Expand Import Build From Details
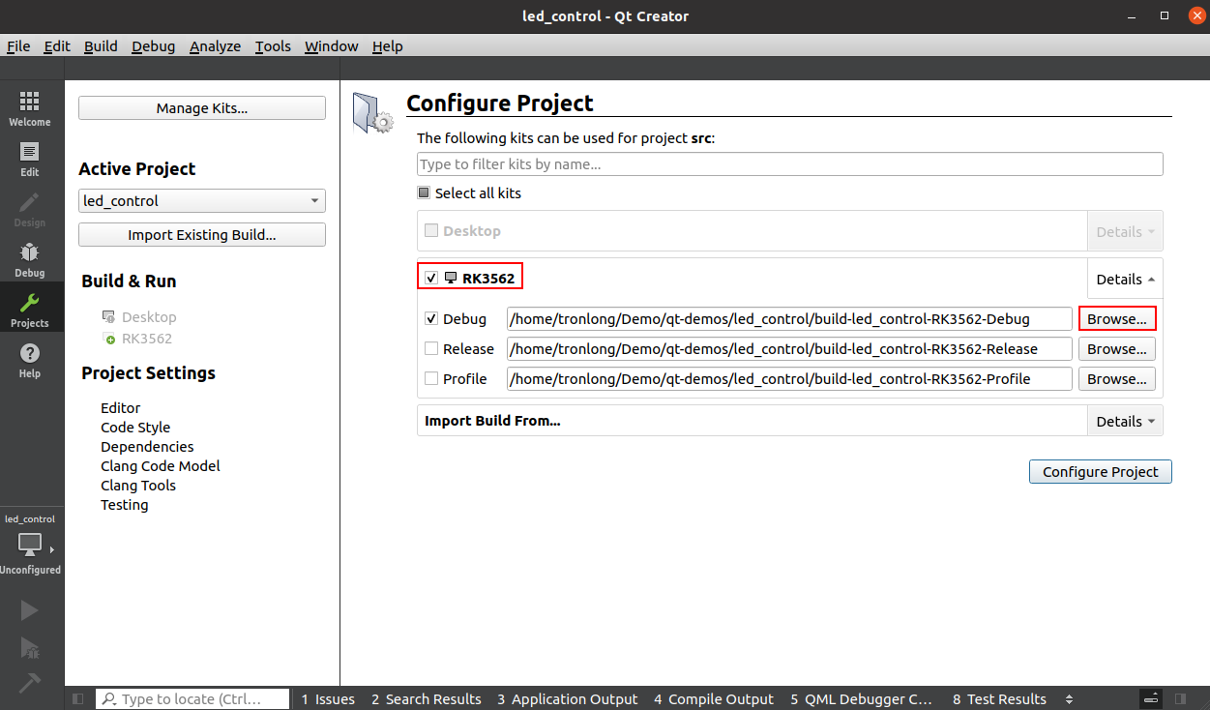This screenshot has height=710, width=1210. tap(1125, 421)
